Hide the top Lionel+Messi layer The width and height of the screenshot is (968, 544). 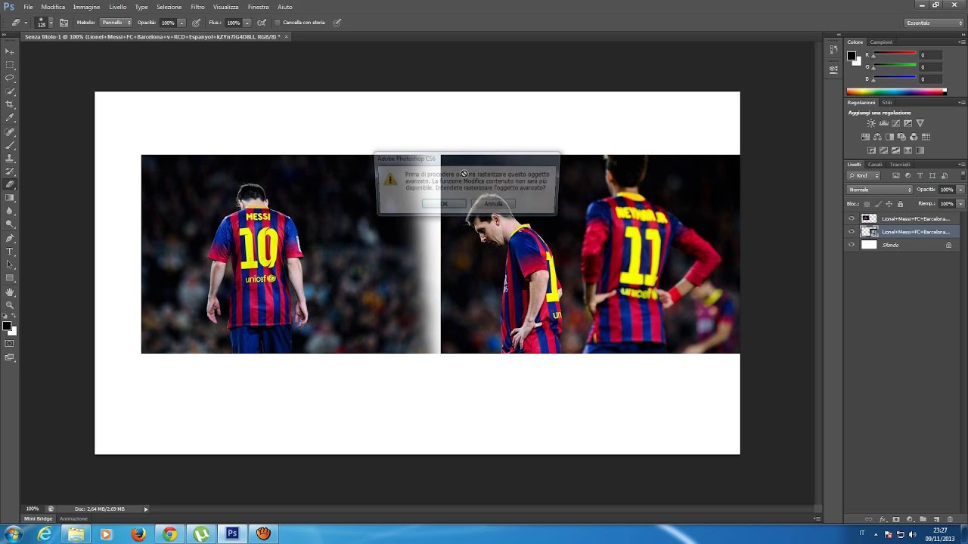point(852,218)
